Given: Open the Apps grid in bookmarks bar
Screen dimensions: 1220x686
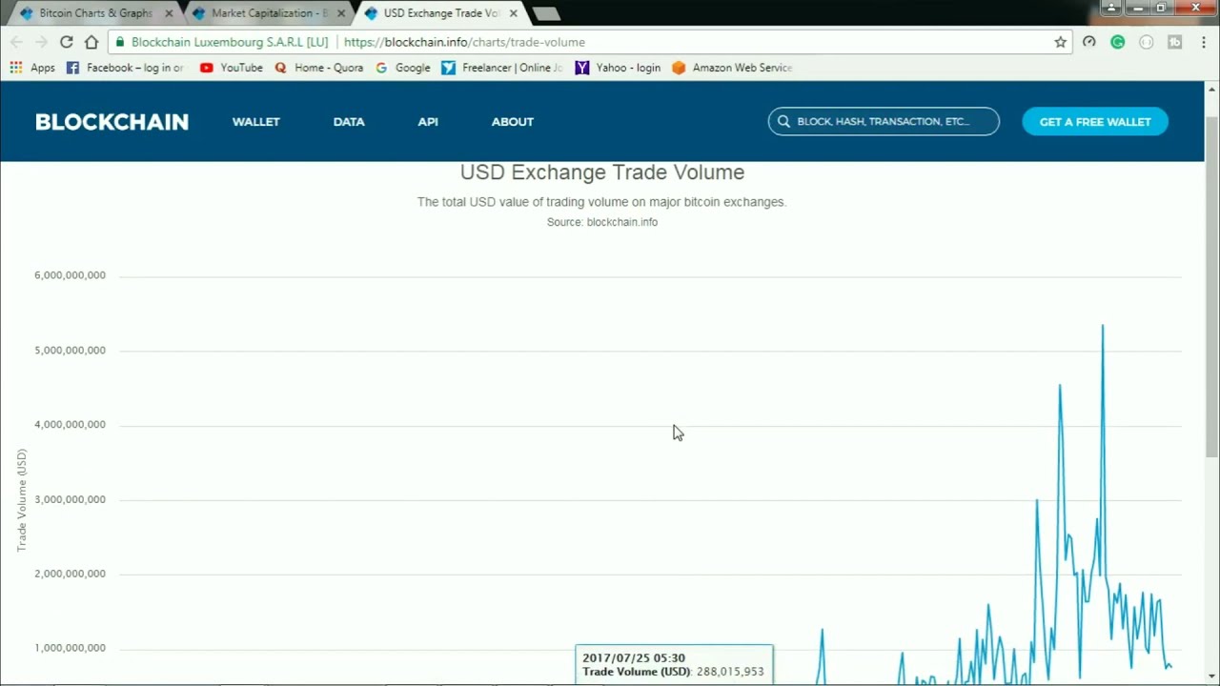Looking at the screenshot, I should tap(32, 68).
